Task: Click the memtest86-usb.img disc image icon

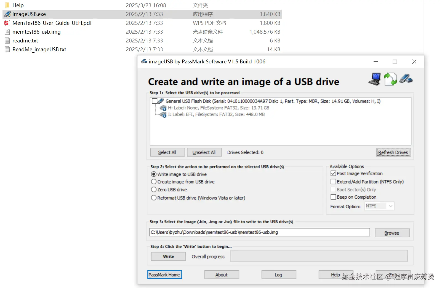Action: (x=7, y=32)
